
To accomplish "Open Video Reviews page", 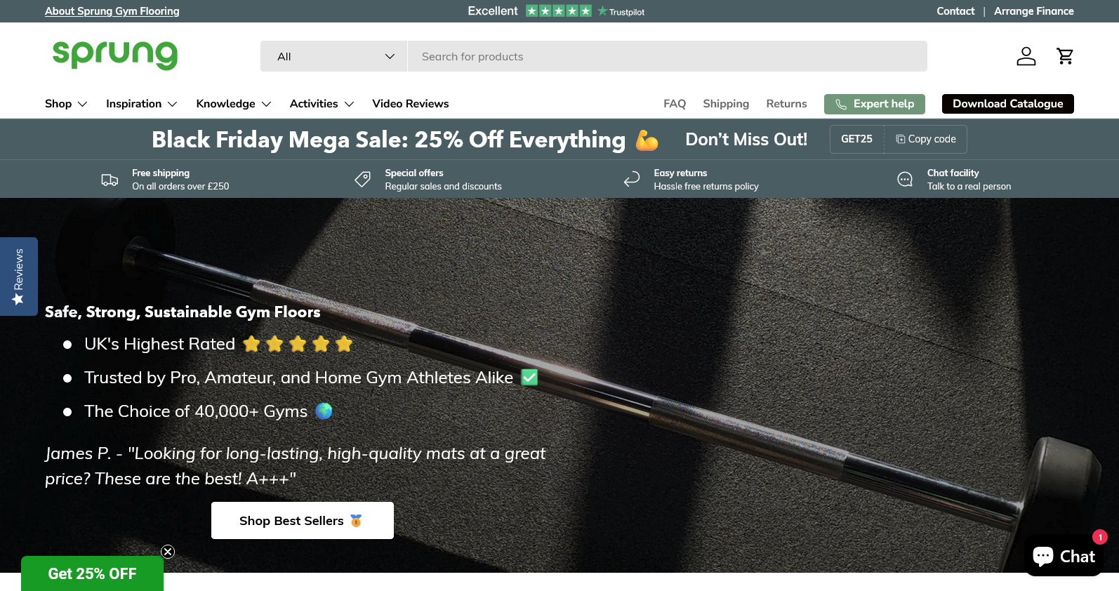I will point(410,104).
